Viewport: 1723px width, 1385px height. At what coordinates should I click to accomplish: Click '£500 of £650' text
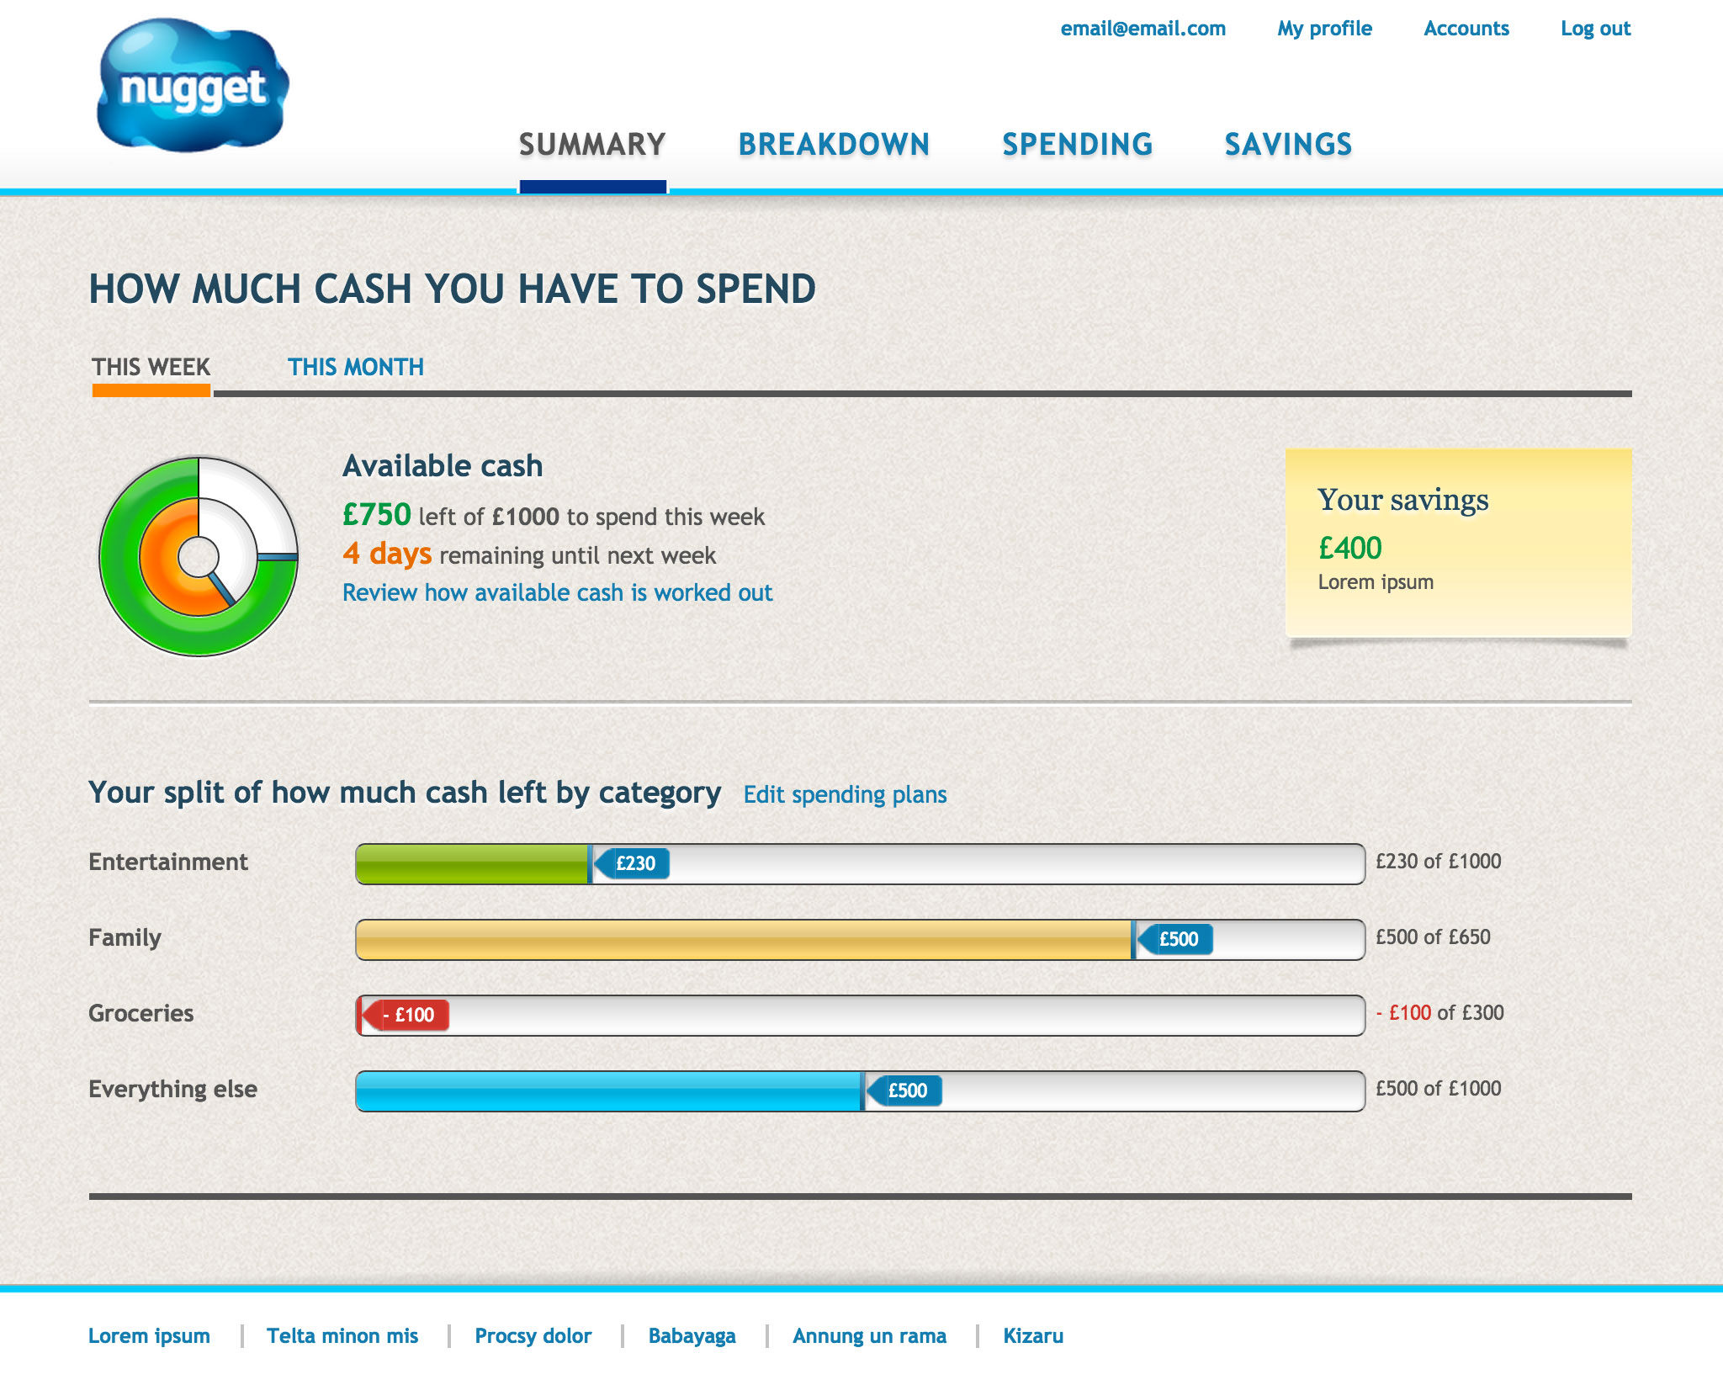tap(1433, 937)
